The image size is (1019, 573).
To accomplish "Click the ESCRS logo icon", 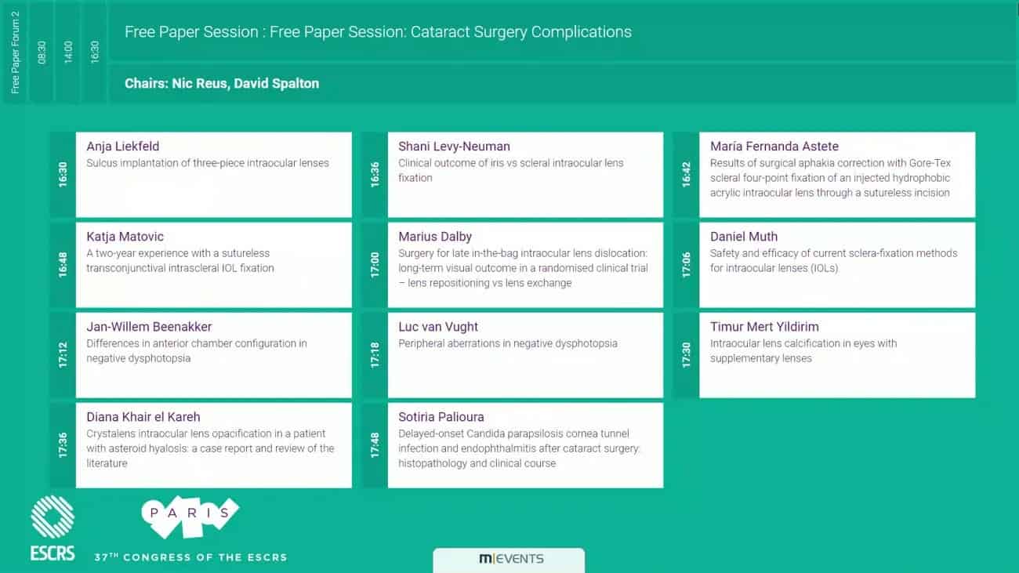I will 53,528.
